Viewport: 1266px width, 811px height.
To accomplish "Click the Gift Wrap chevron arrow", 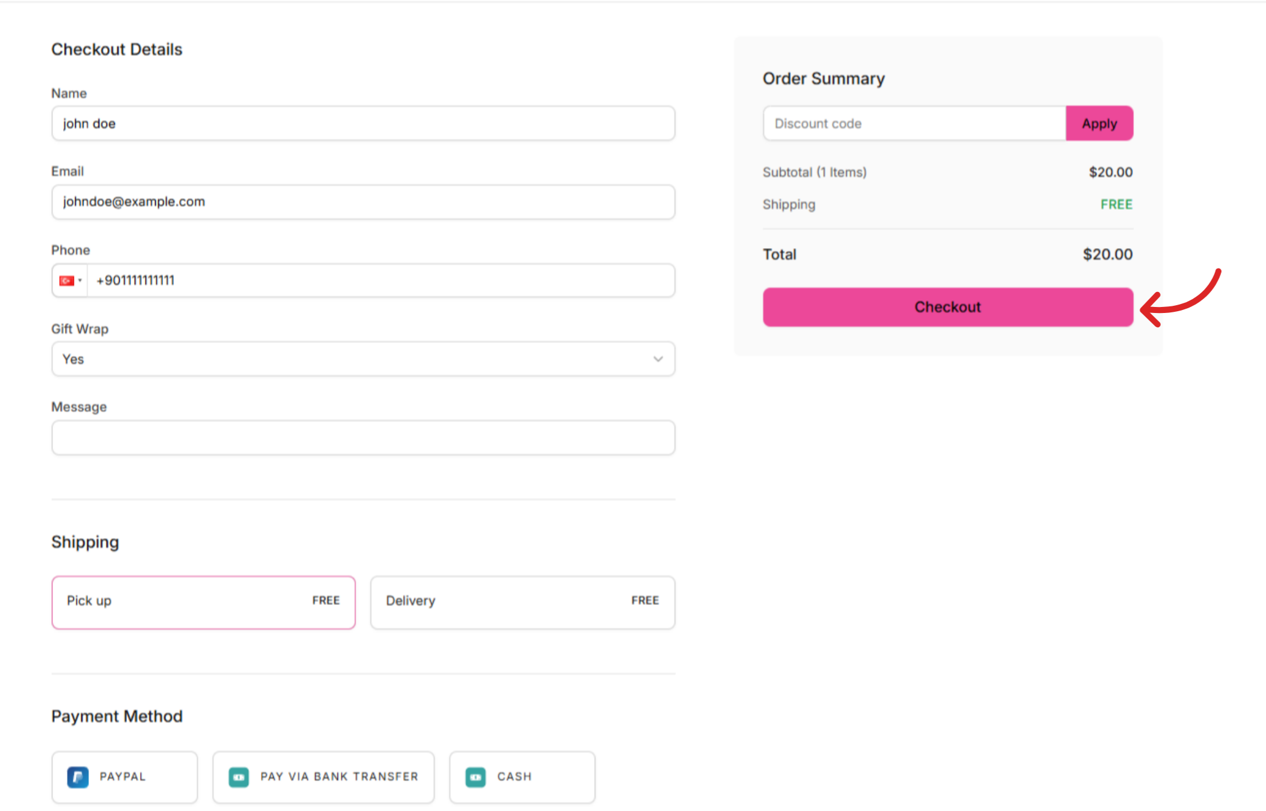I will pos(658,359).
